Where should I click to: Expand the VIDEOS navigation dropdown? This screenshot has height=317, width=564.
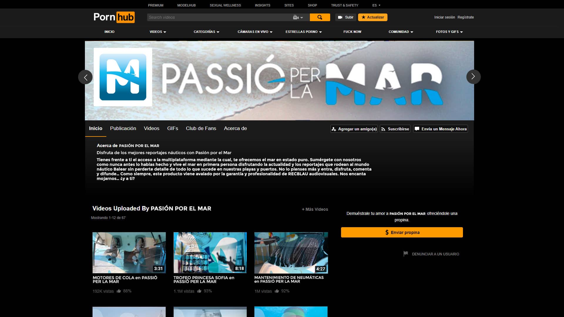pos(158,32)
